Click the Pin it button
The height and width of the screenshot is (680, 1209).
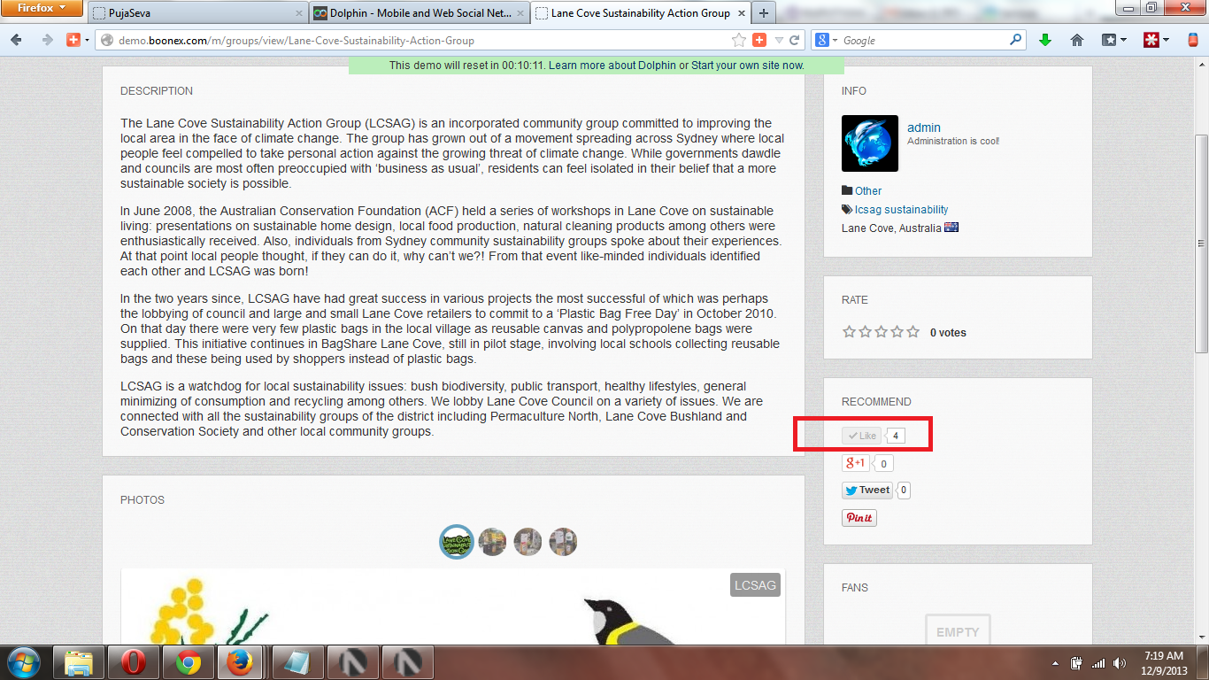coord(859,518)
